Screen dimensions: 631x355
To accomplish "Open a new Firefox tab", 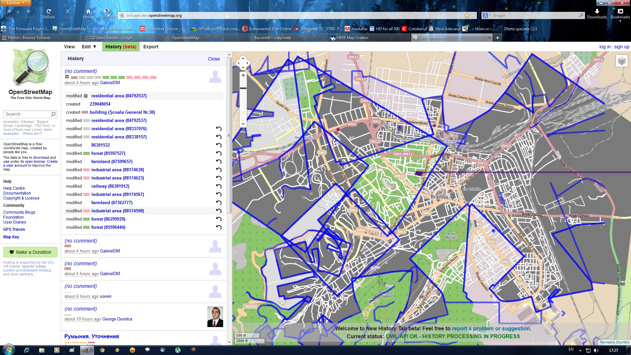I will pyautogui.click(x=498, y=38).
